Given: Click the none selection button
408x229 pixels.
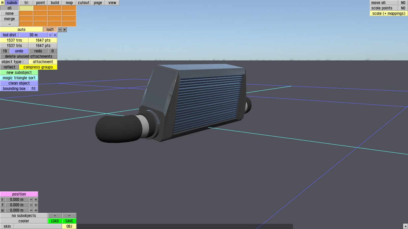Looking at the screenshot, I should (10, 13).
